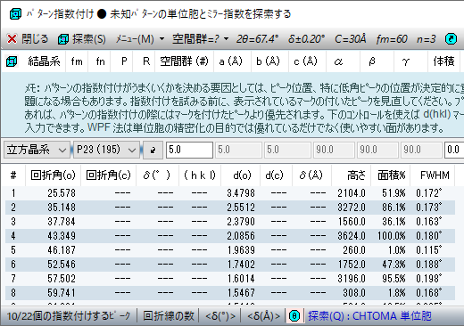
Task: Start search with the 探索(S) button
Action: [82, 39]
